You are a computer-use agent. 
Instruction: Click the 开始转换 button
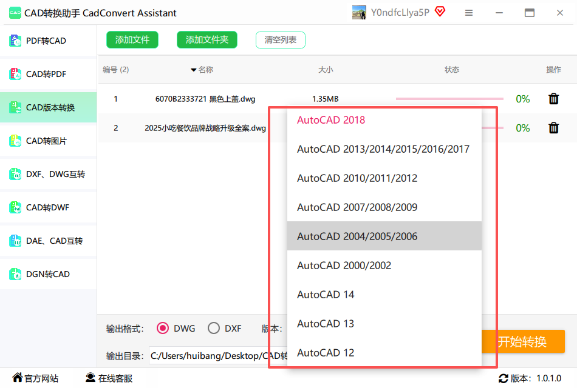[x=523, y=341]
